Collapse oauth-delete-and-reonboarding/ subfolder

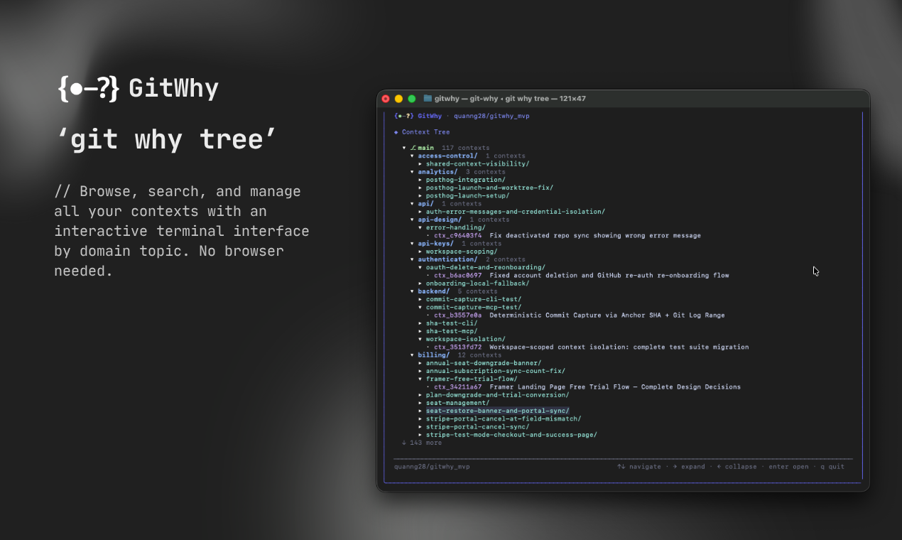click(x=482, y=267)
